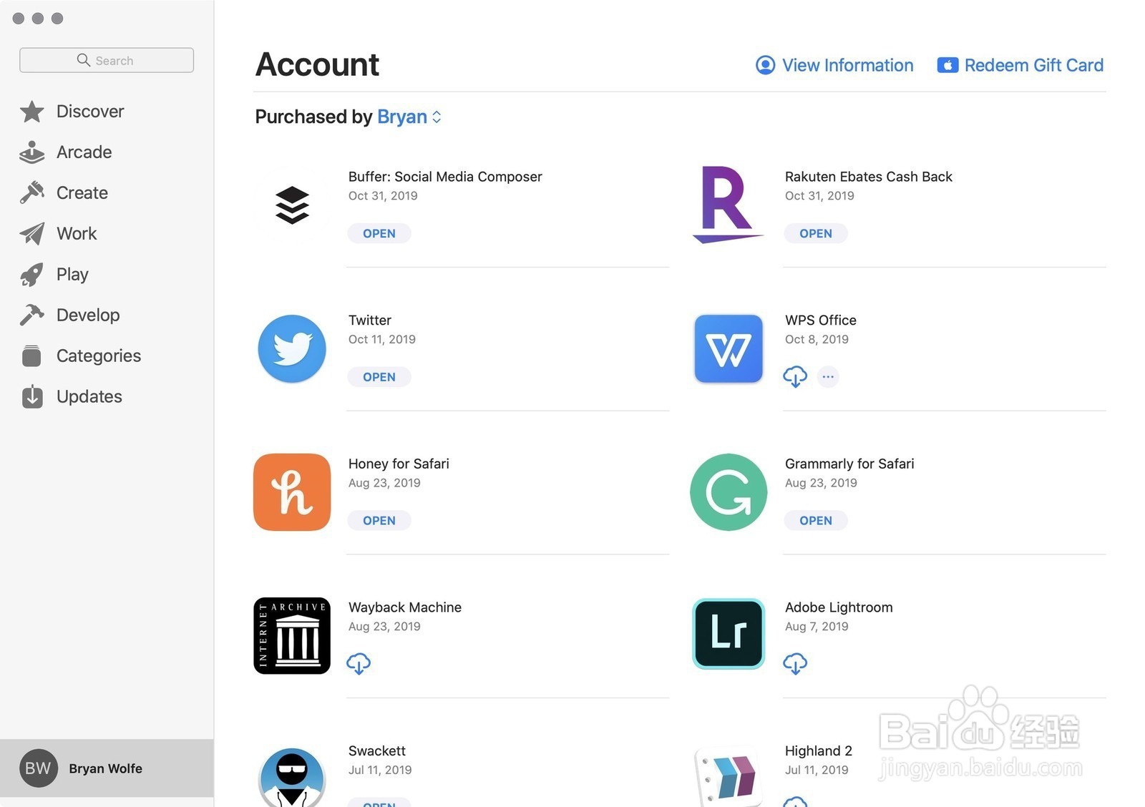Click the Create paintbrush icon
Screen dimensions: 1145x807
click(x=31, y=193)
